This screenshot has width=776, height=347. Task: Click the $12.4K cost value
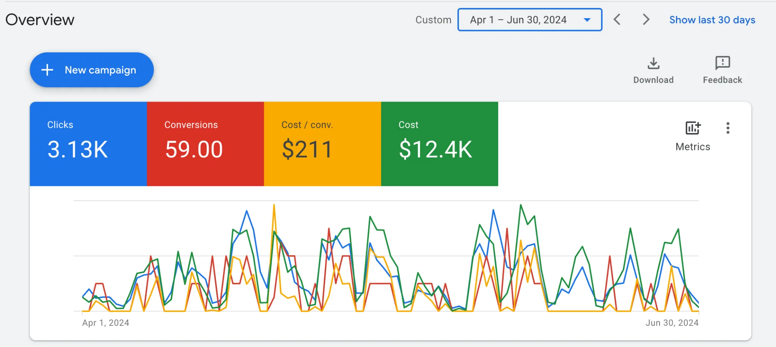tap(435, 149)
